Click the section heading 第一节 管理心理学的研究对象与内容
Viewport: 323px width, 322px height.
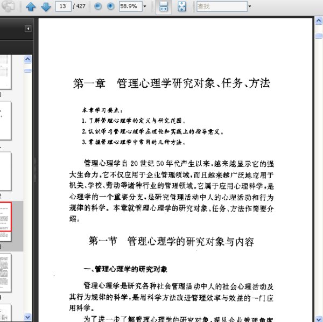tap(171, 241)
